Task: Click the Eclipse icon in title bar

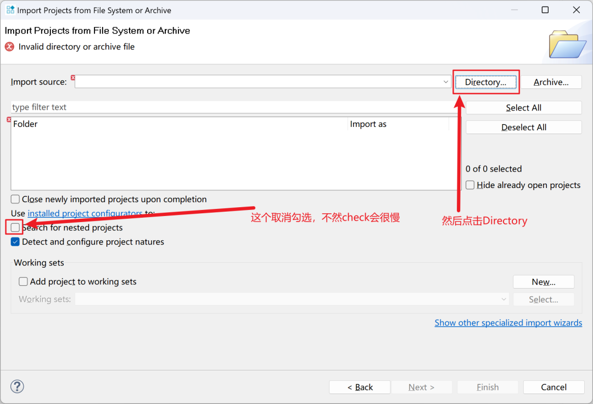Action: 10,10
